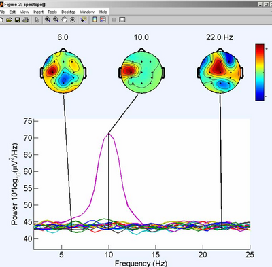Screen dimensions: 272x267
Task: Activate the Data Cursor tool
Action: click(x=84, y=20)
